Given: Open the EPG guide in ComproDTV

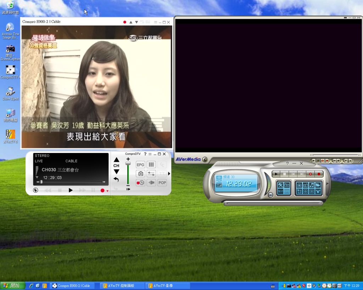Looking at the screenshot, I should [x=140, y=165].
